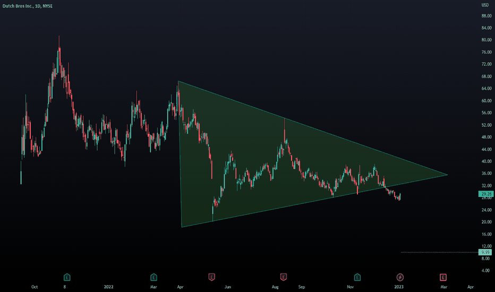Open the red earnings marker above the Mar 2023 label

[443, 278]
